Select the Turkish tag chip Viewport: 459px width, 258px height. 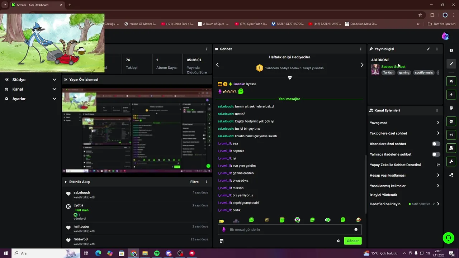388,73
